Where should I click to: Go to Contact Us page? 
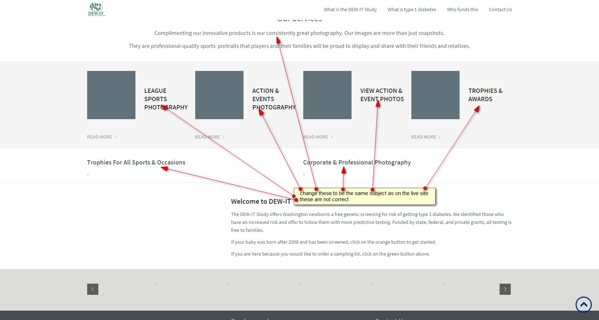click(500, 10)
